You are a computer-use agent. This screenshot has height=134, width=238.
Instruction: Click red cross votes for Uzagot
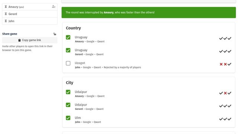click(x=223, y=64)
